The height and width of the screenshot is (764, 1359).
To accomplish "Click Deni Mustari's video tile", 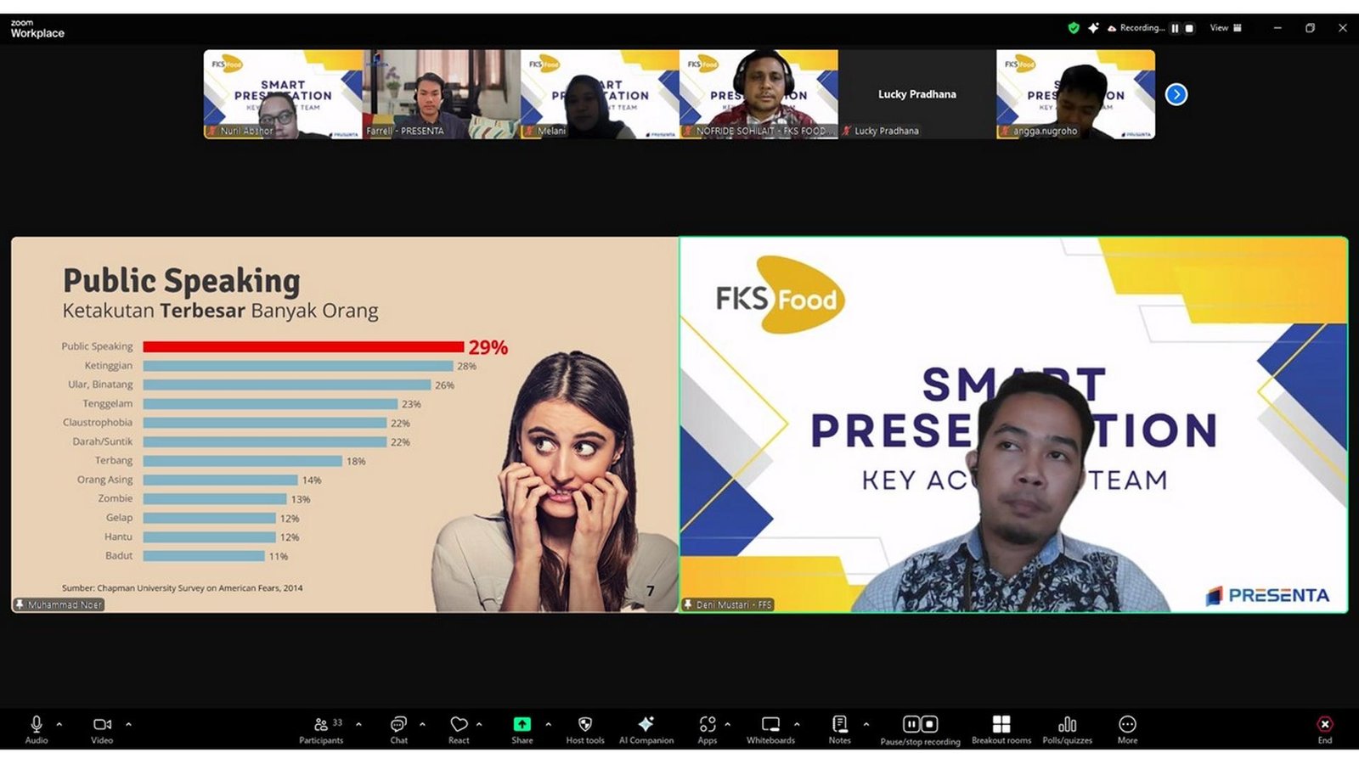I will pyautogui.click(x=1013, y=424).
